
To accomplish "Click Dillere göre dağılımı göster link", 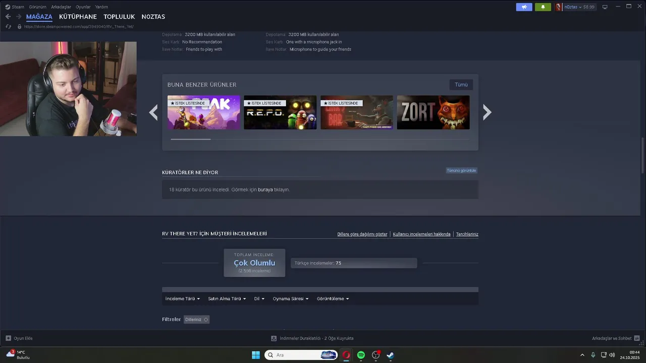I will pos(362,234).
